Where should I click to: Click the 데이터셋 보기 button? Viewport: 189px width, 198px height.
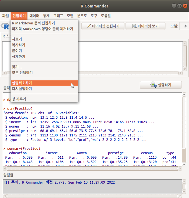[145, 26]
